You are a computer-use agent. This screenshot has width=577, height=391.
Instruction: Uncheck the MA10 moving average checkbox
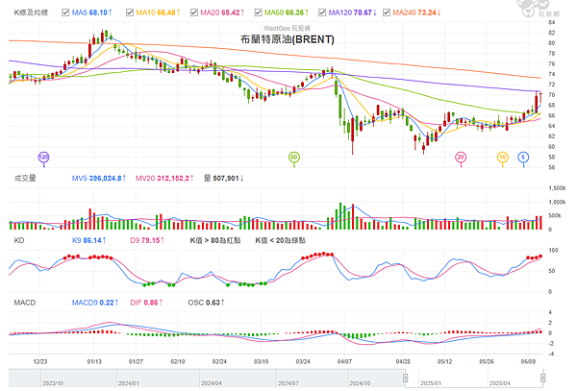130,12
